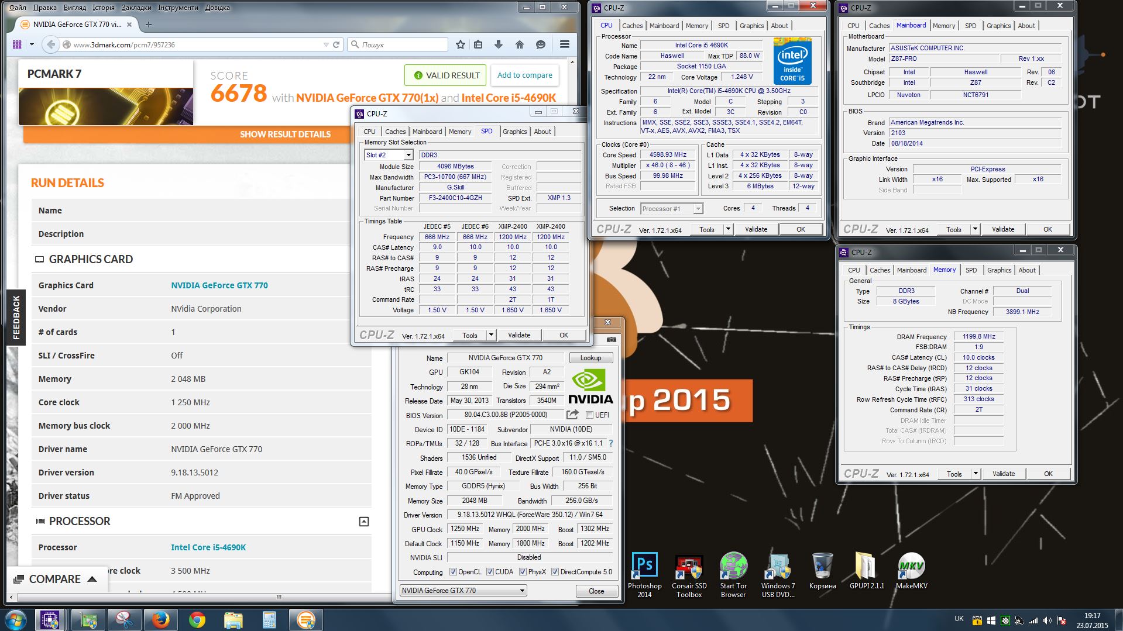Screen dimensions: 1123x631
Task: Launch Google Chrome from the taskbar
Action: coord(197,620)
